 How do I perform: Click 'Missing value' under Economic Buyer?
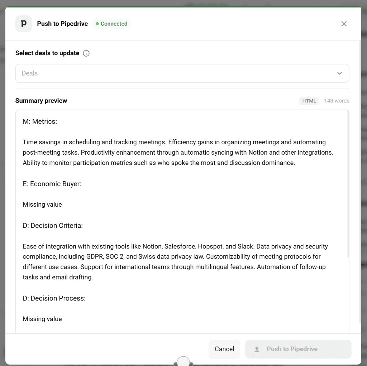(42, 204)
